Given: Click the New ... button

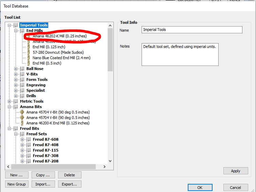Looking at the screenshot, I should pos(17,175).
